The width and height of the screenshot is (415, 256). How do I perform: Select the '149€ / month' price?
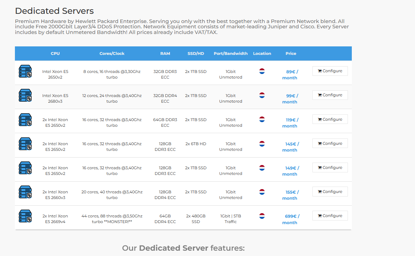point(290,171)
